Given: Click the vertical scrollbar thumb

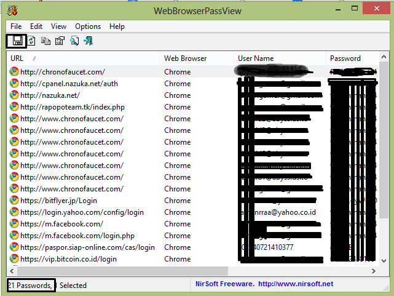Looking at the screenshot, I should point(384,140).
